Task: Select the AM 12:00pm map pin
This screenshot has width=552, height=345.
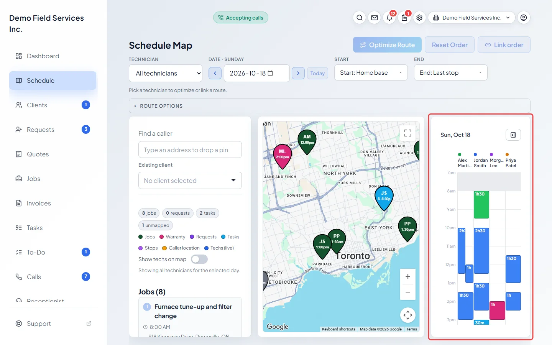Action: [307, 142]
